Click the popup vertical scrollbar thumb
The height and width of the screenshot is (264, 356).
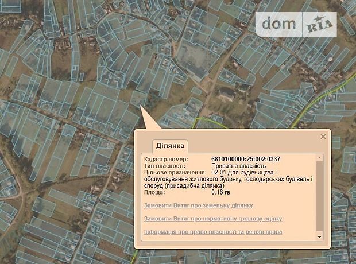pyautogui.click(x=319, y=196)
